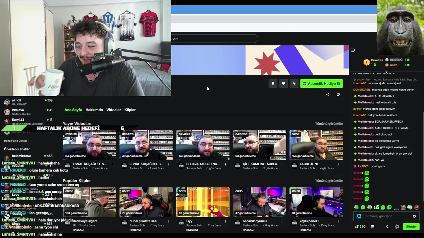
Task: Click Abonelik Hediye Et button
Action: [x=321, y=84]
